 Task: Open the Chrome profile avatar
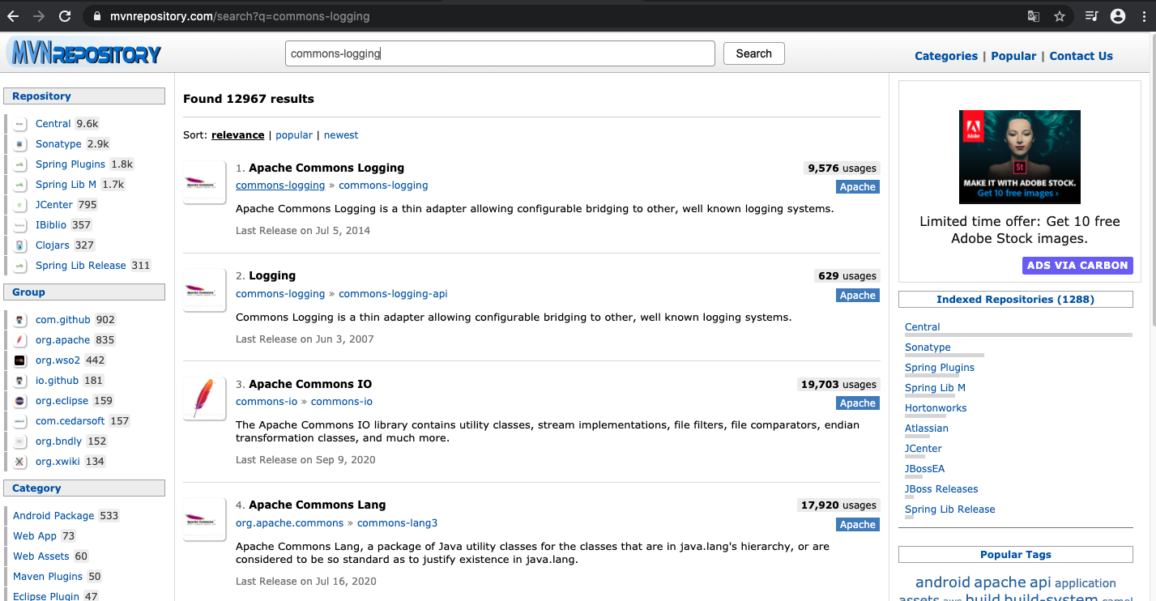(1118, 16)
